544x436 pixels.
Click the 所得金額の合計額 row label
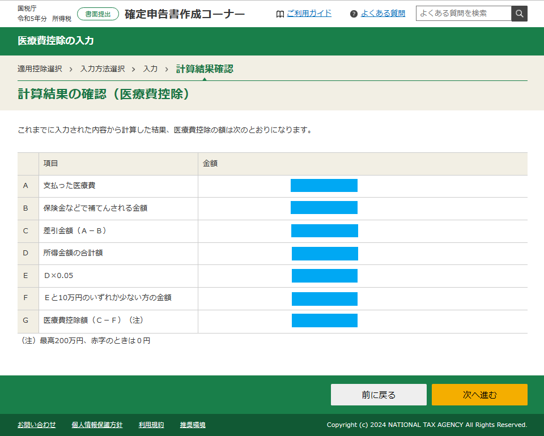pyautogui.click(x=73, y=253)
